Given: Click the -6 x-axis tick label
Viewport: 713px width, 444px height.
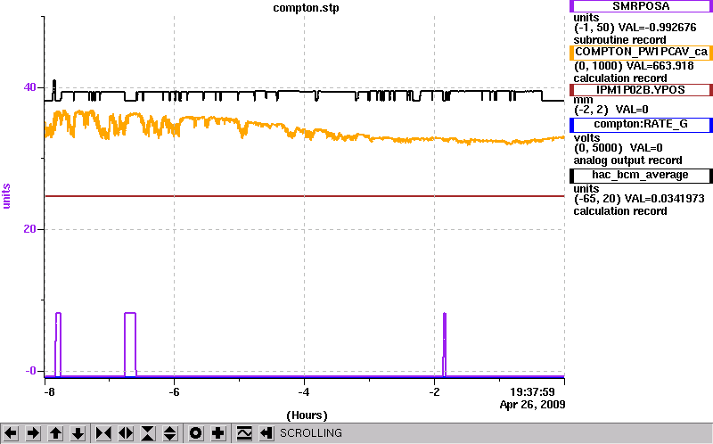Looking at the screenshot, I should point(174,391).
